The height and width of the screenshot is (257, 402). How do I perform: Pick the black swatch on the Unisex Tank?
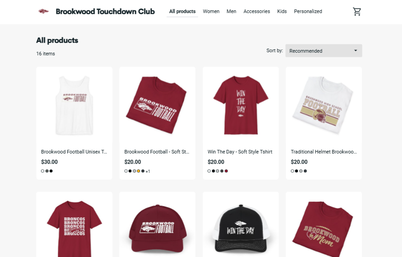51,171
